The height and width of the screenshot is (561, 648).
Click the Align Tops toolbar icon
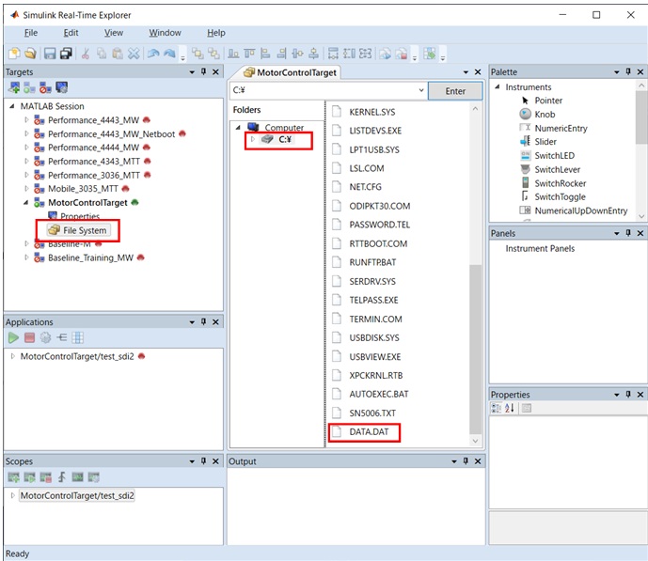point(249,54)
